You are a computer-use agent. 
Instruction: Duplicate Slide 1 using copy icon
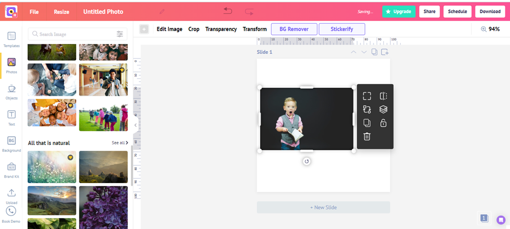click(x=375, y=52)
